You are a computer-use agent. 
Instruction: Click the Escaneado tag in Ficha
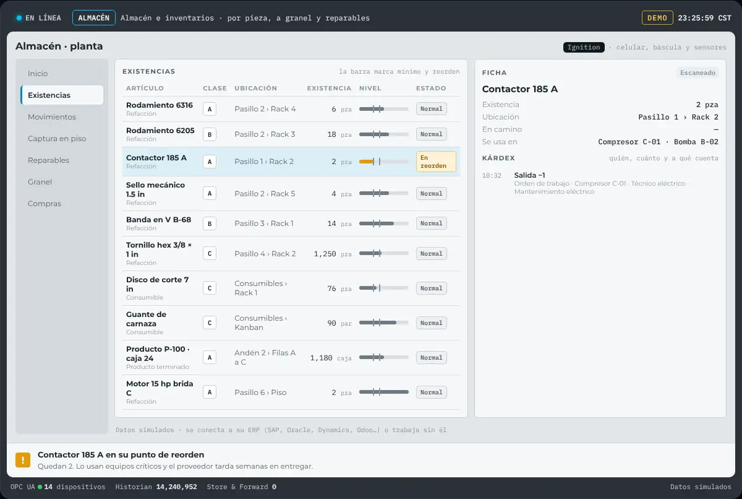(x=698, y=72)
